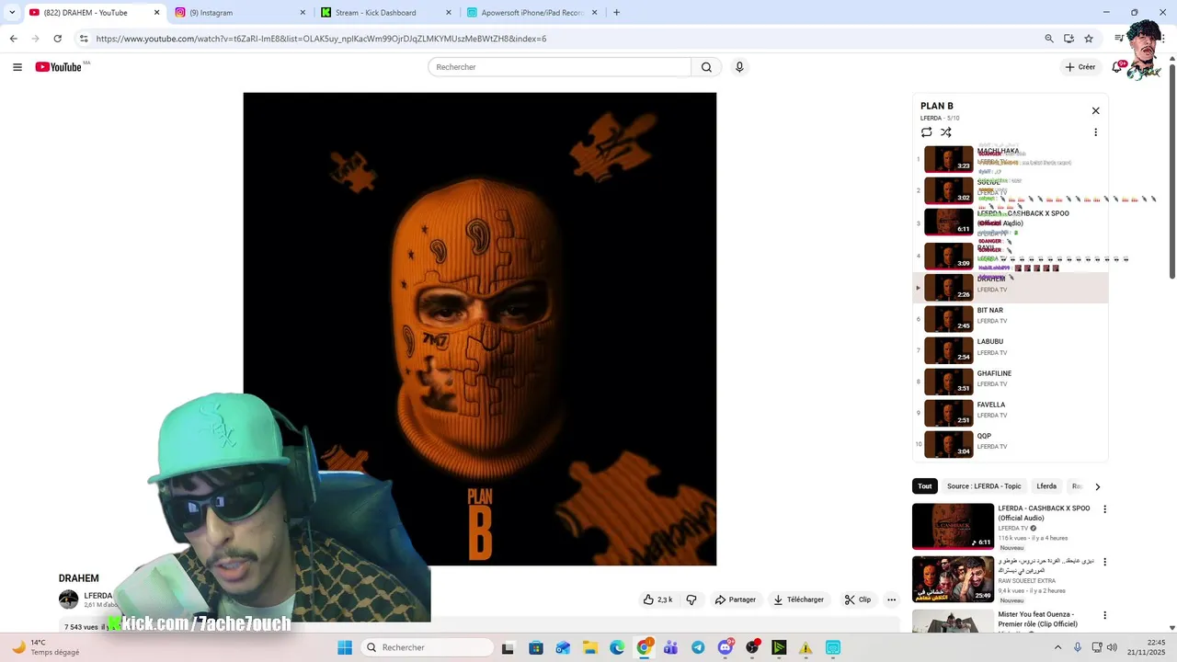Create a Clip of the video

857,599
